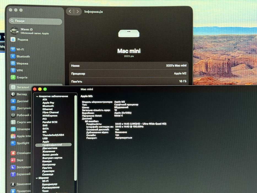The image size is (257, 193).
Task: Select ATA in hardware tree
Action: point(45,100)
